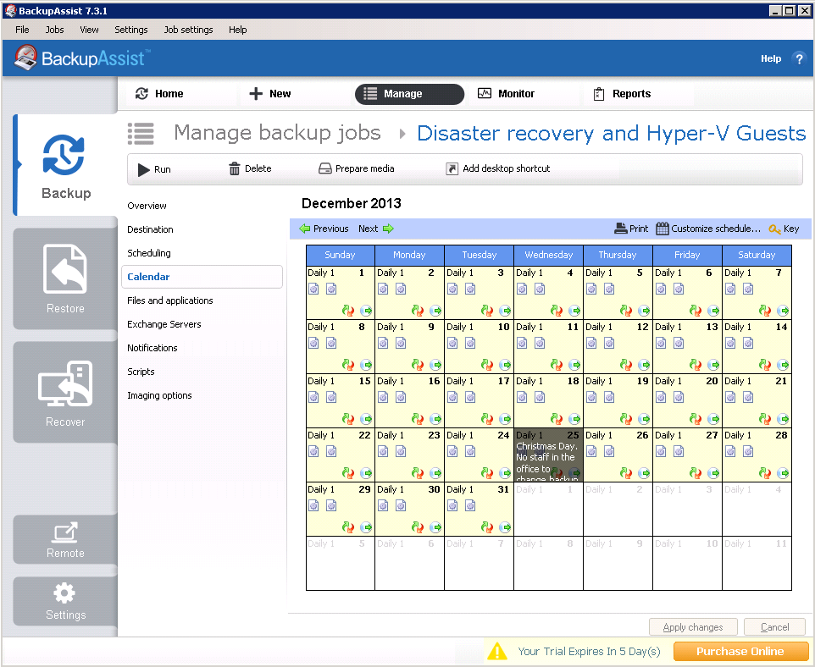Run the backup job with the play icon
Screen dimensions: 815x667
144,169
